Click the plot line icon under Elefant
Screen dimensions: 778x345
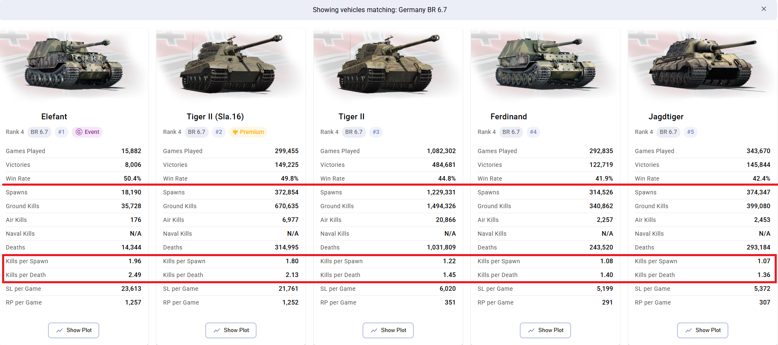(x=60, y=330)
